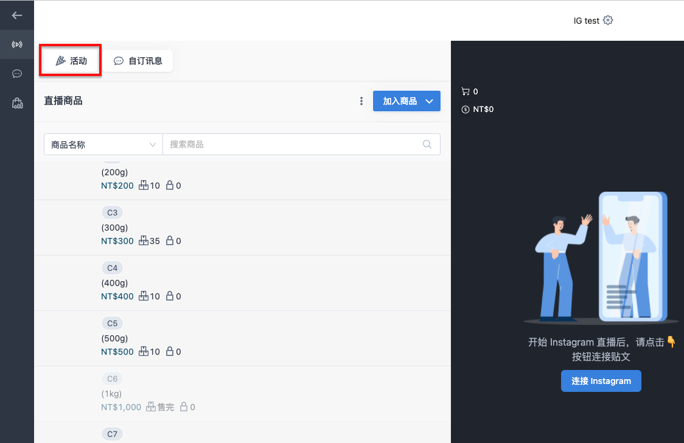Click the stock box icon in C4 row
The width and height of the screenshot is (684, 443).
click(x=144, y=296)
